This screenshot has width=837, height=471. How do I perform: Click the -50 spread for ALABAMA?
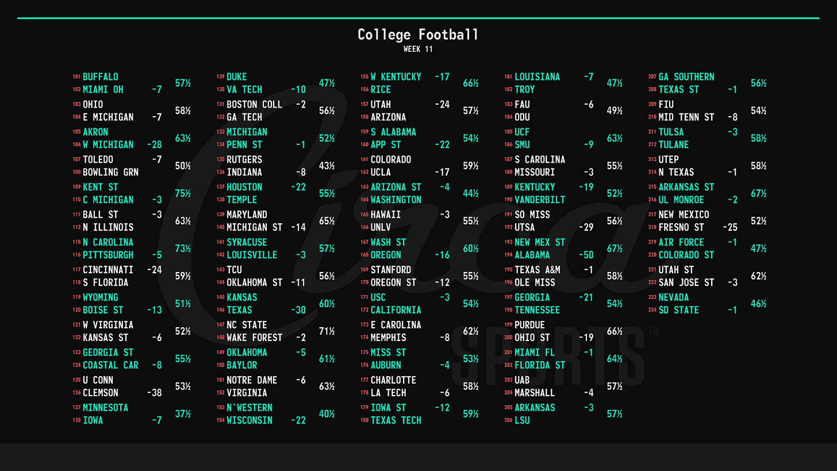pyautogui.click(x=586, y=255)
